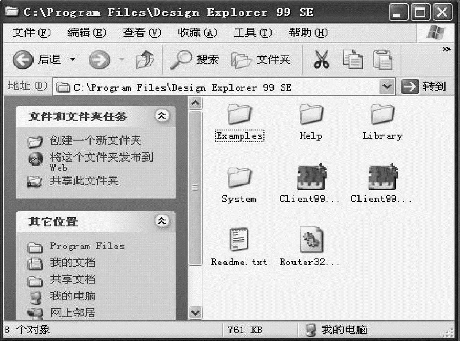The height and width of the screenshot is (341, 460).
Task: Open 共享文档 link
Action: click(x=72, y=279)
